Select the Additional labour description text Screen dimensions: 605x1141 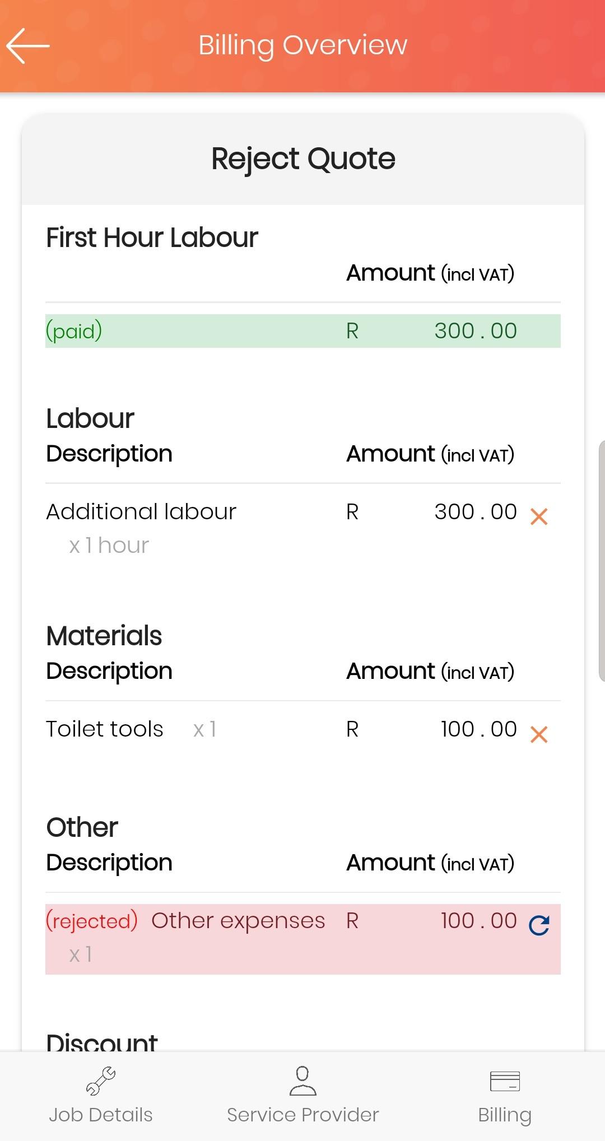coord(141,512)
